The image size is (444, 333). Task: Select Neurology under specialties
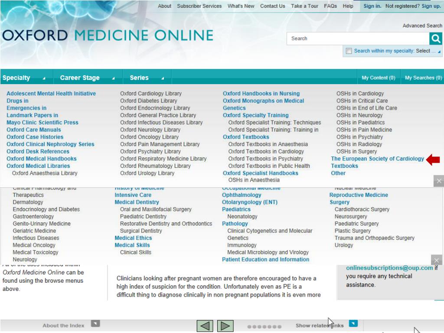point(25,260)
